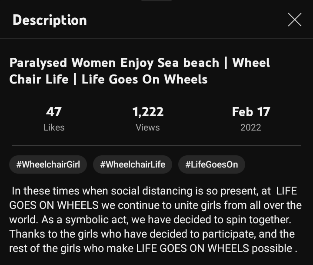The height and width of the screenshot is (265, 313).
Task: Tap the drag handle above Description
Action: 156,1
